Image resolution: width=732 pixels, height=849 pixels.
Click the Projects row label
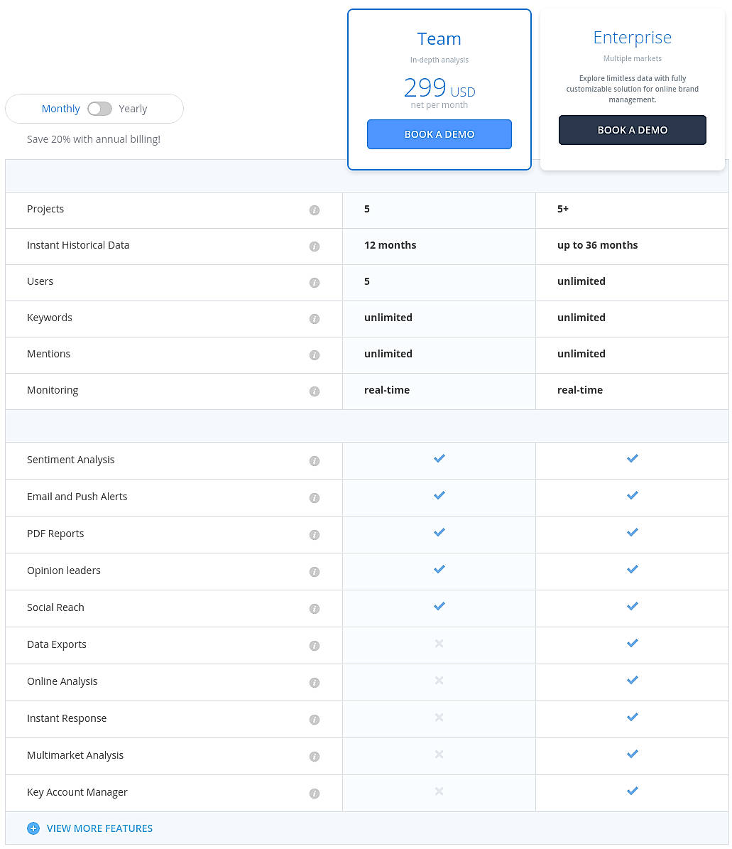click(x=45, y=209)
